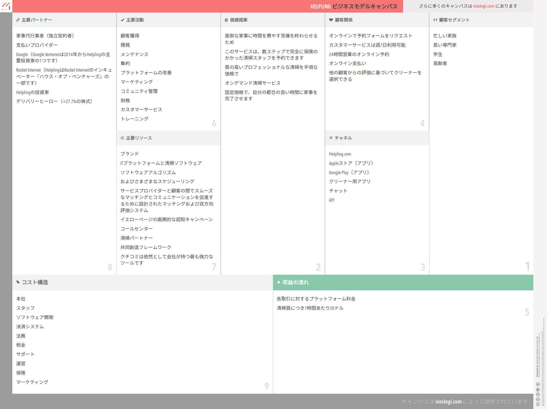Open the vizologi.com link in top banner
The image size is (547, 409).
483,6
